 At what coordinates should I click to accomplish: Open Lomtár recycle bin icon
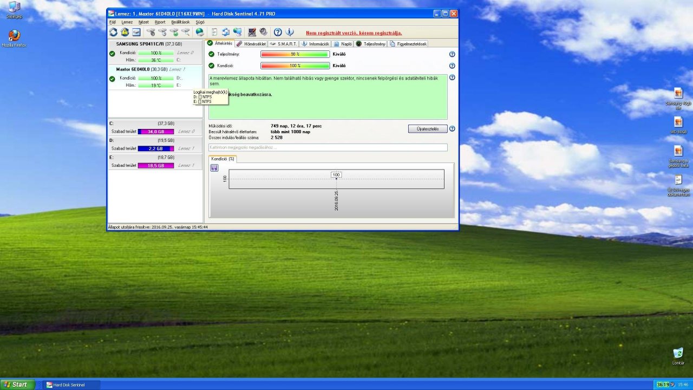[678, 356]
